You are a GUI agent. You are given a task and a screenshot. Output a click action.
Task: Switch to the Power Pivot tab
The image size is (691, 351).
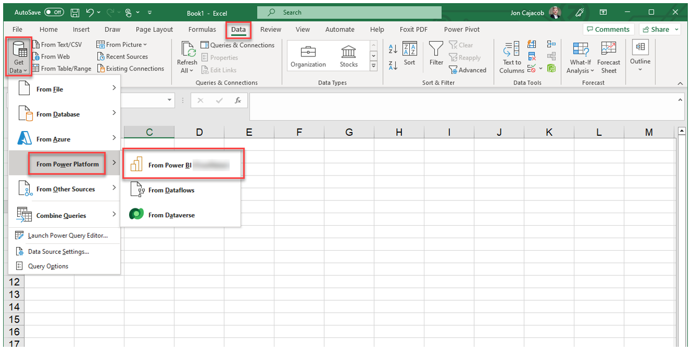(462, 29)
